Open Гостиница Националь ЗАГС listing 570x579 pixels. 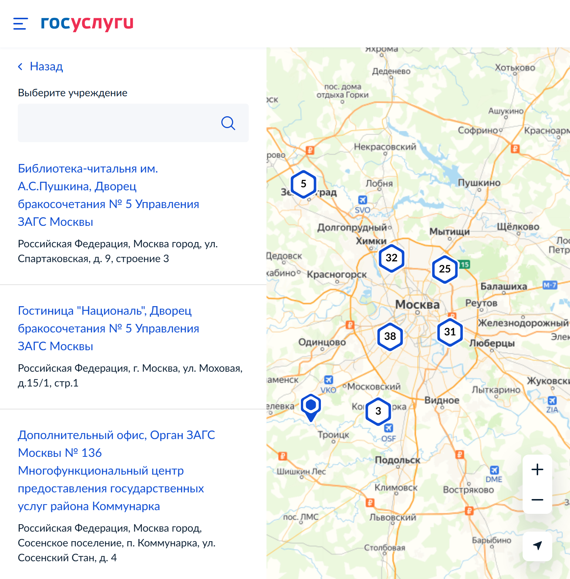coord(108,328)
